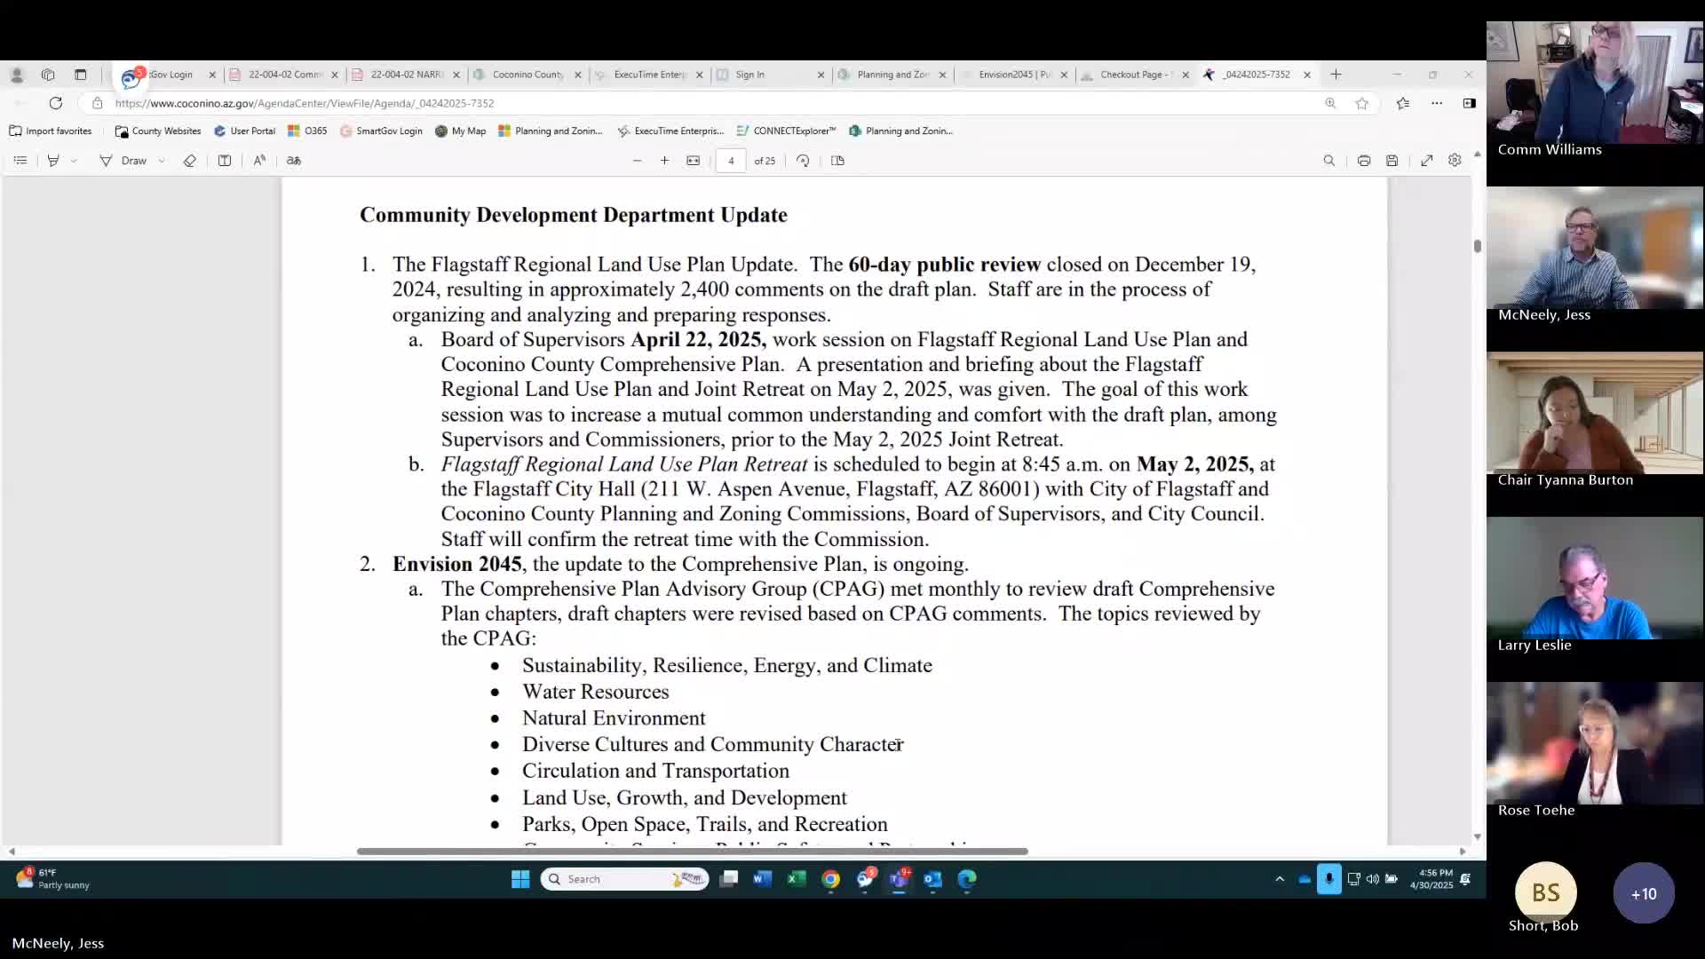The width and height of the screenshot is (1705, 959).
Task: Open the County Websites bookmark
Action: click(x=158, y=131)
